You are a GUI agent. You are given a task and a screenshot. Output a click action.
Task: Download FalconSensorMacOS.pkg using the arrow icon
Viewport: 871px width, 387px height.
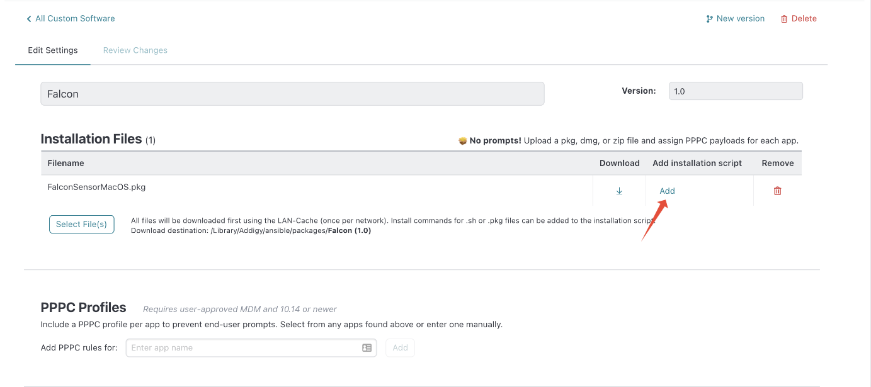pyautogui.click(x=619, y=191)
